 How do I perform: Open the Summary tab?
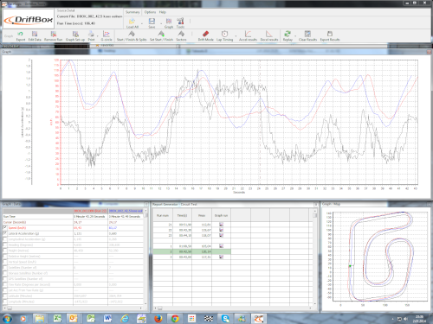(x=132, y=12)
